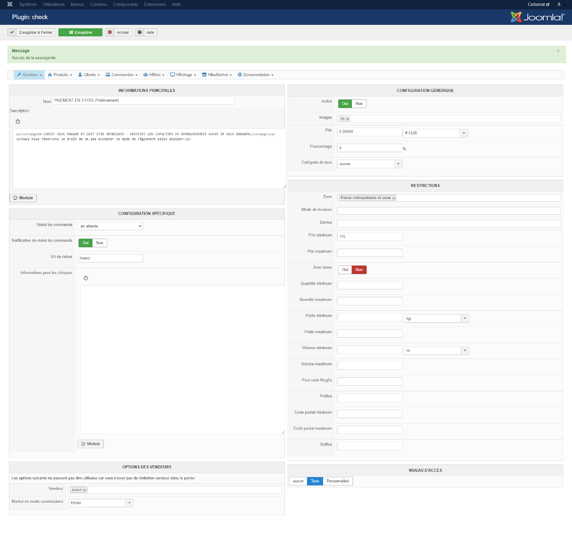Open the Market en mode commissions dropdown
This screenshot has height=537, width=572.
[x=101, y=503]
